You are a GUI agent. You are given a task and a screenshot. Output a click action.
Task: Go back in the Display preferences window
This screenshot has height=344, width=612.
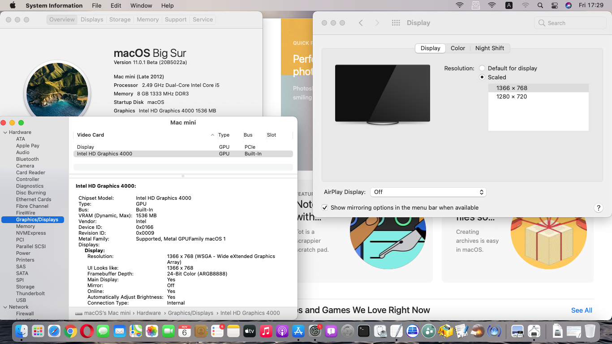pos(361,23)
